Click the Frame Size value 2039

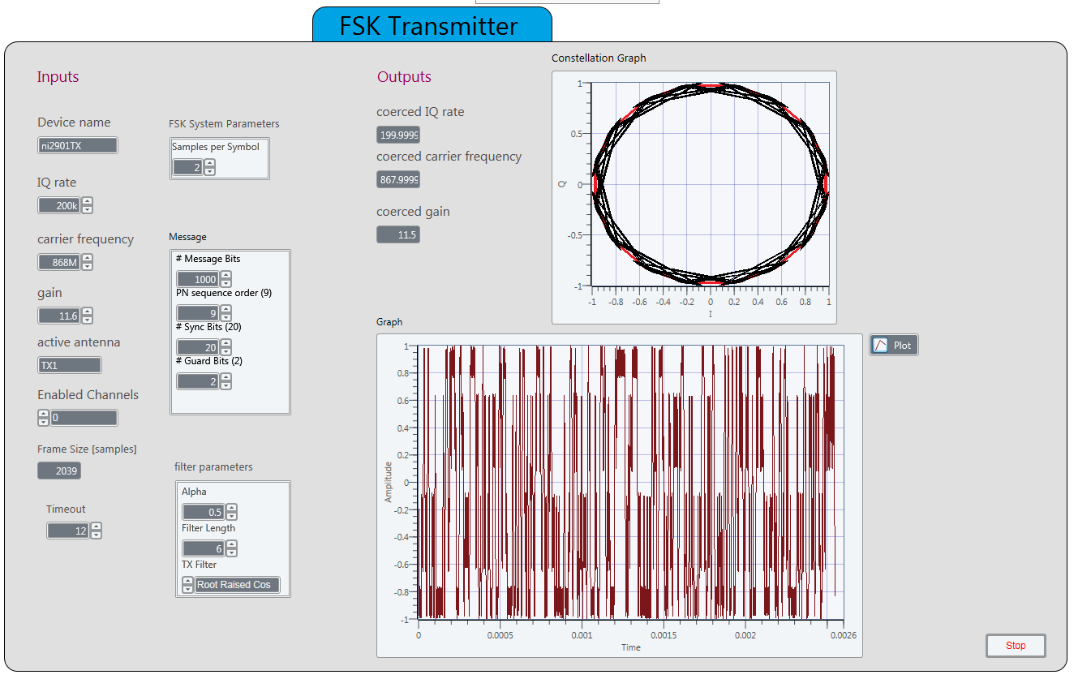coord(59,471)
